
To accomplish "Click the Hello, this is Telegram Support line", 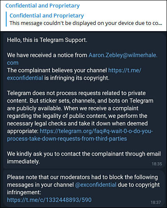I will click(47, 40).
